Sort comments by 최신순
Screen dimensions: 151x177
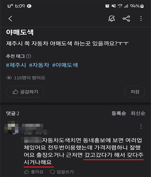coord(138,113)
